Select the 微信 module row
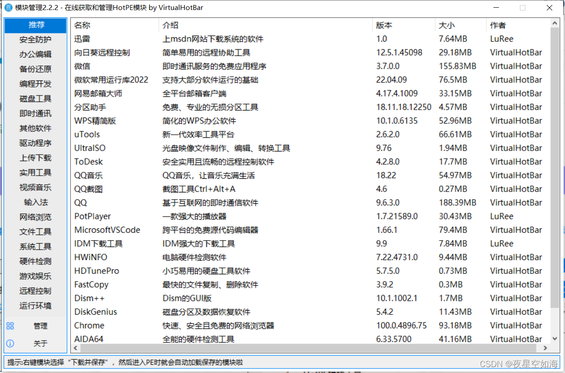Viewport: 565px width, 373px height. tap(310, 66)
